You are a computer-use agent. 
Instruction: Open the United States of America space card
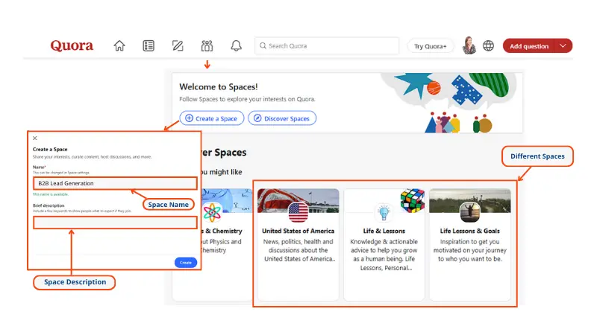point(298,244)
